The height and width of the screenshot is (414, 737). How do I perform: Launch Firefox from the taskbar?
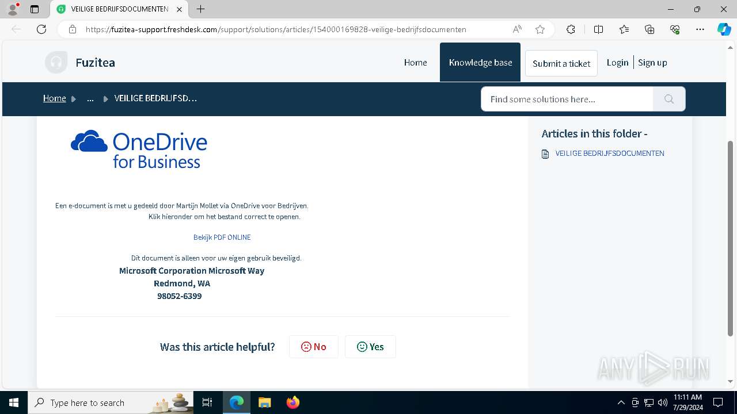(292, 402)
